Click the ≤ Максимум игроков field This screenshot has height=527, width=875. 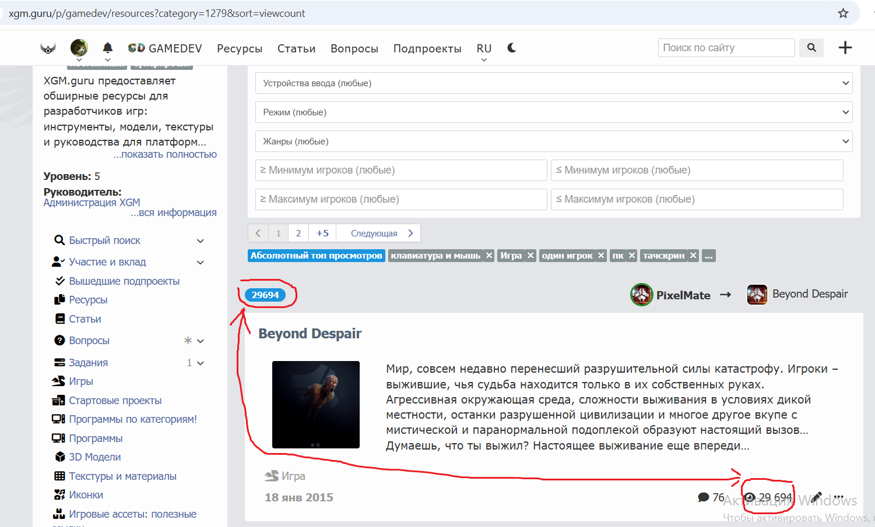[x=697, y=199]
